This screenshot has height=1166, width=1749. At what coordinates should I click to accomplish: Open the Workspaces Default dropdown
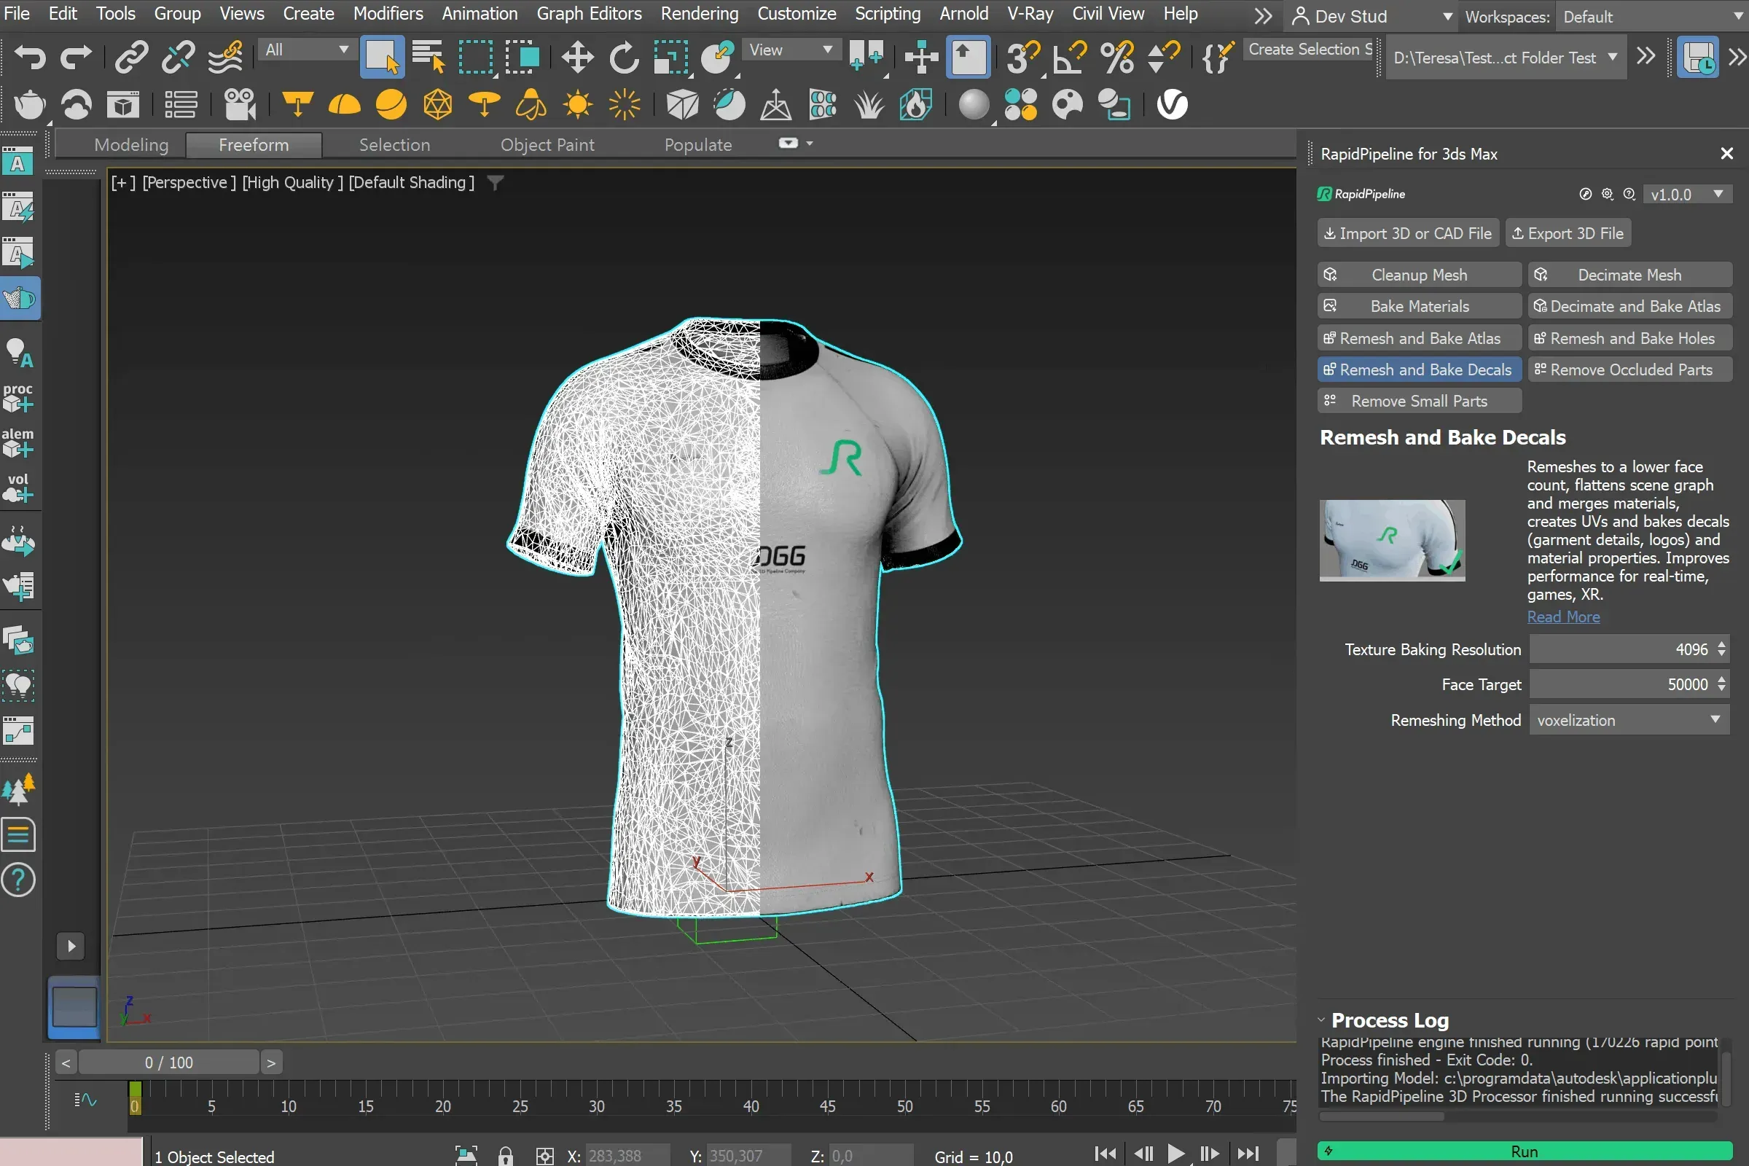pos(1651,16)
